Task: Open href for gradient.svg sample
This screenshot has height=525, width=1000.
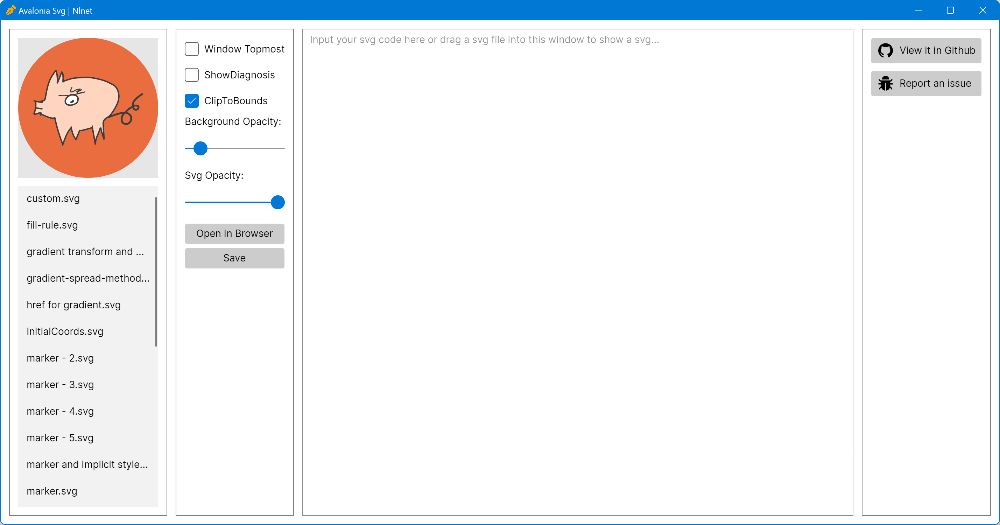Action: (x=73, y=305)
